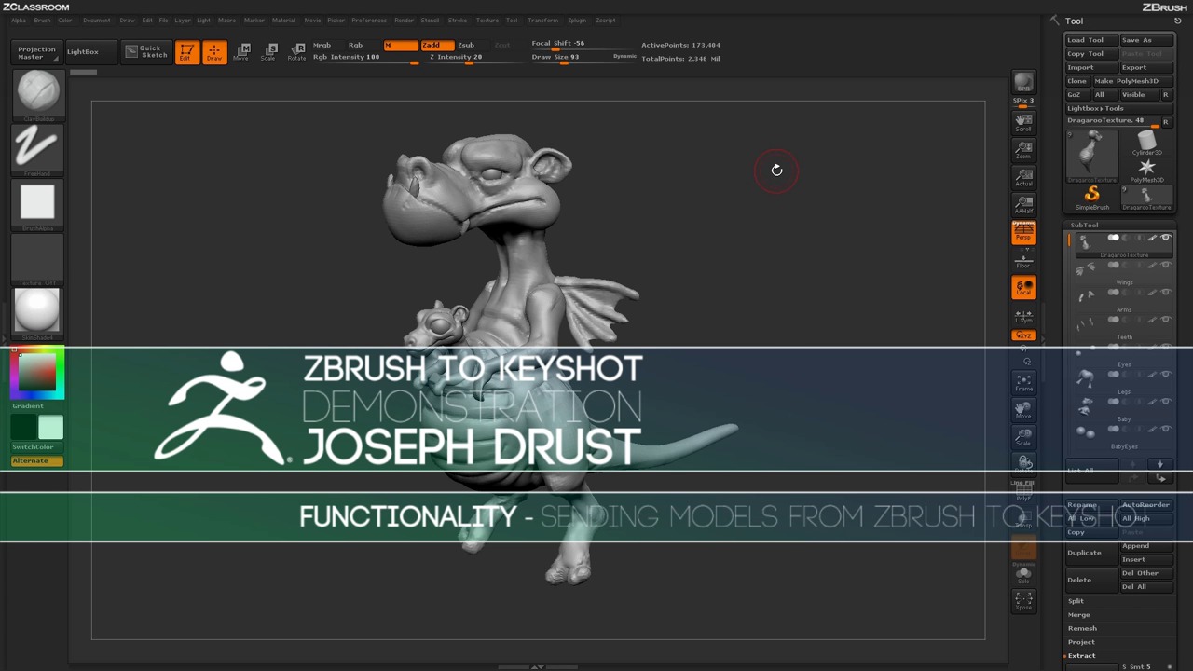Toggle eye of DragarooTexture subtool
Screen dimensions: 1193x671
[1165, 238]
